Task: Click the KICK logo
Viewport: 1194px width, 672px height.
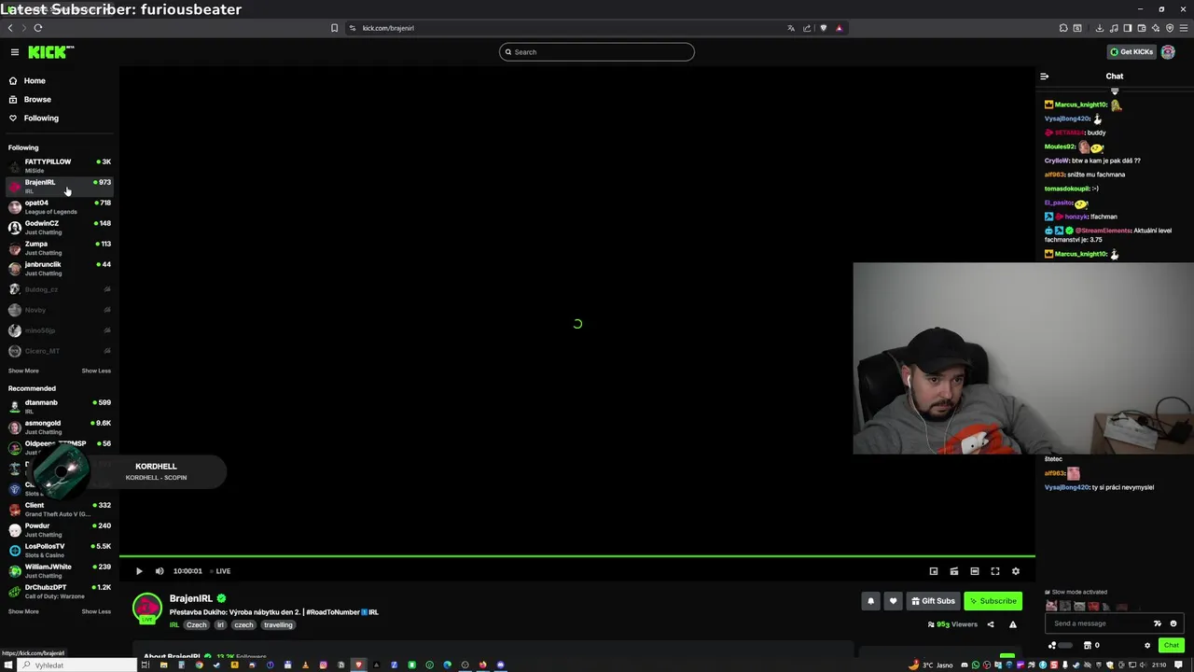Action: coord(50,52)
